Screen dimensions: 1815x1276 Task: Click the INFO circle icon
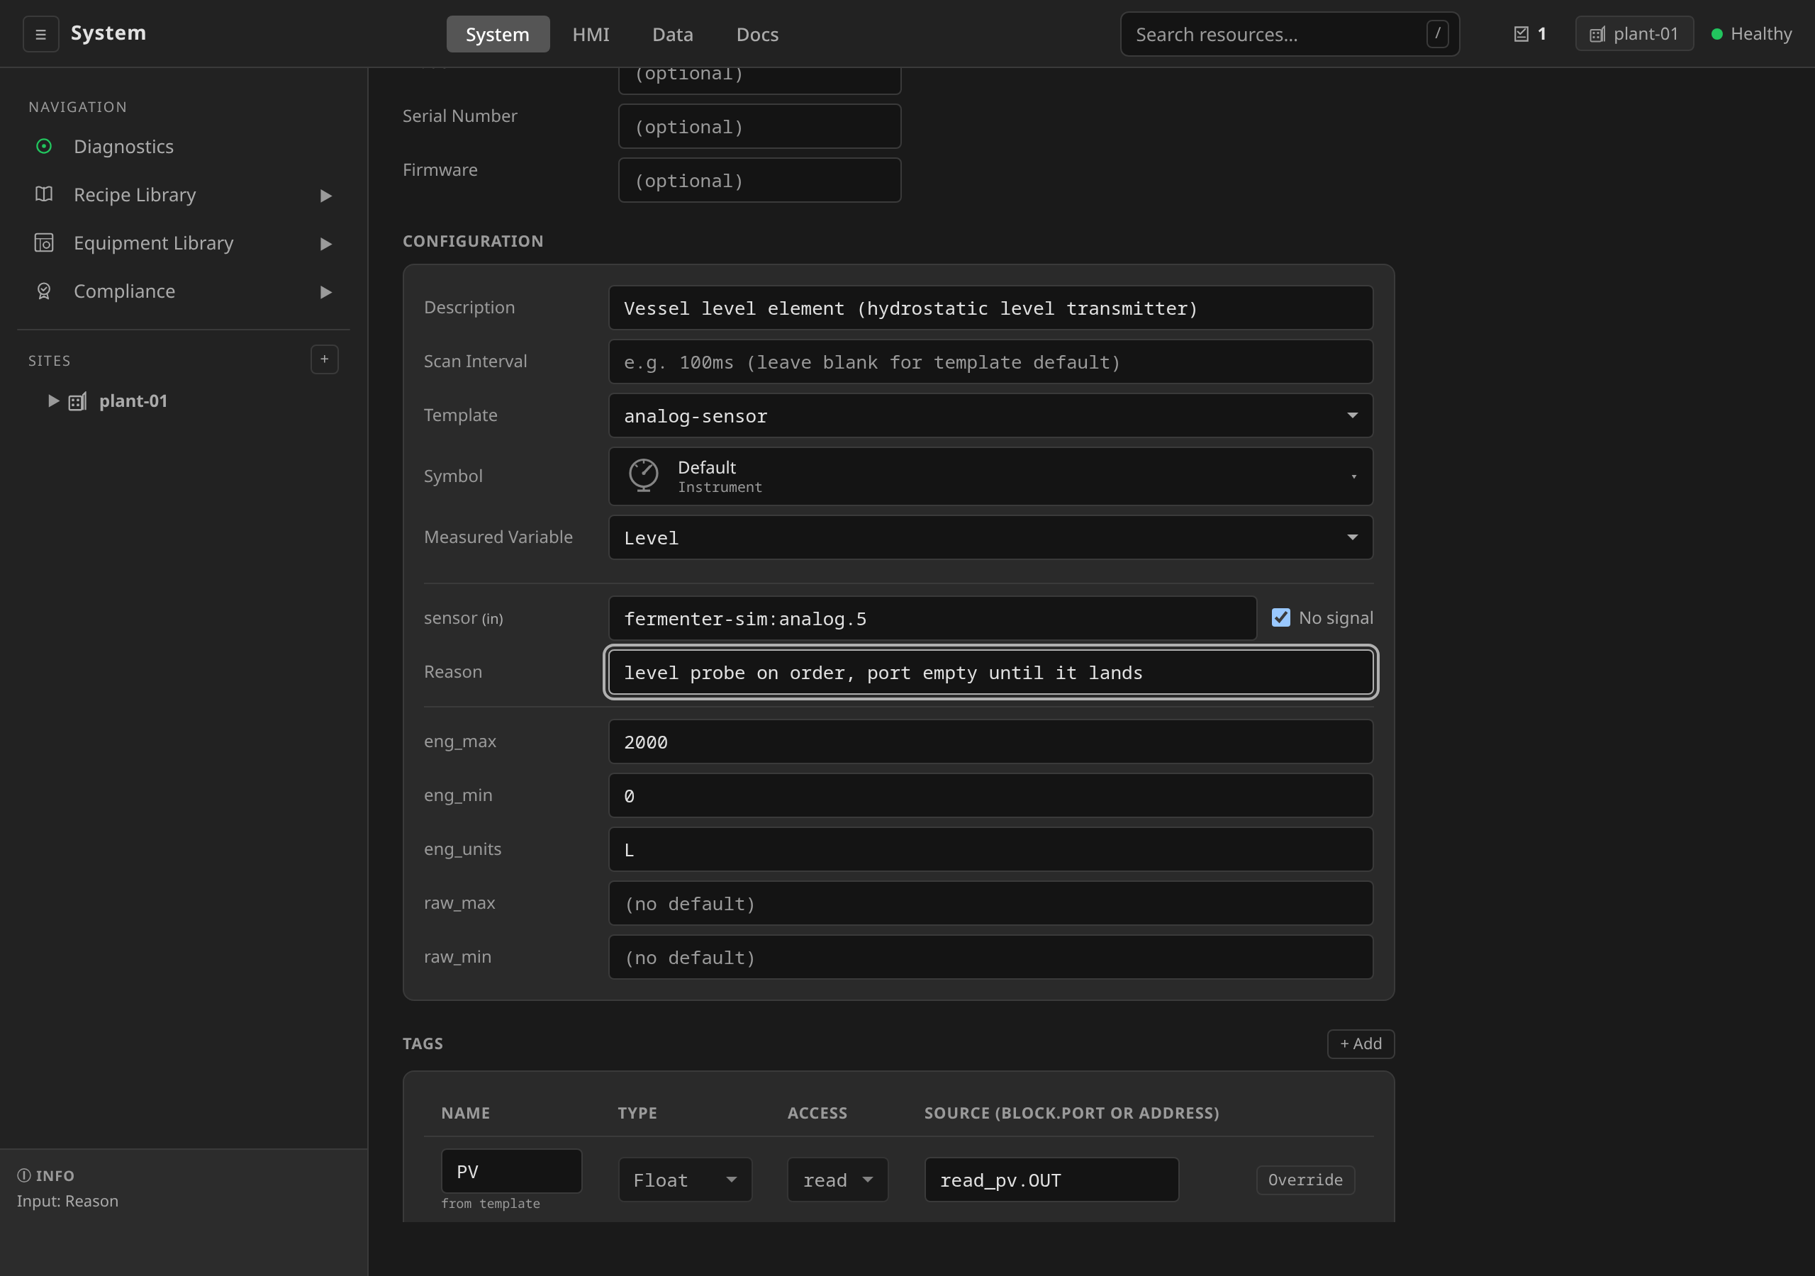tap(23, 1175)
